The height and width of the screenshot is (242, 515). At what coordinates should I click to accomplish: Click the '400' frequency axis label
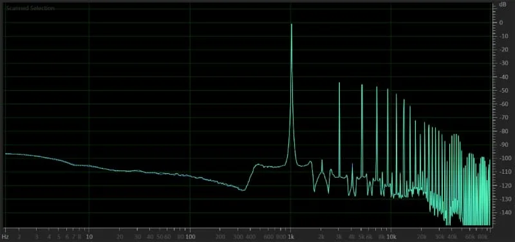click(250, 236)
